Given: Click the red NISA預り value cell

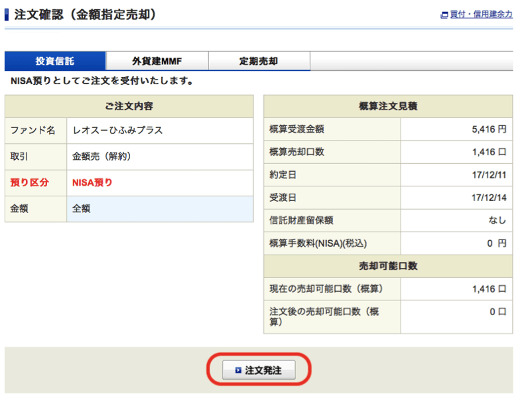Looking at the screenshot, I should (x=92, y=182).
